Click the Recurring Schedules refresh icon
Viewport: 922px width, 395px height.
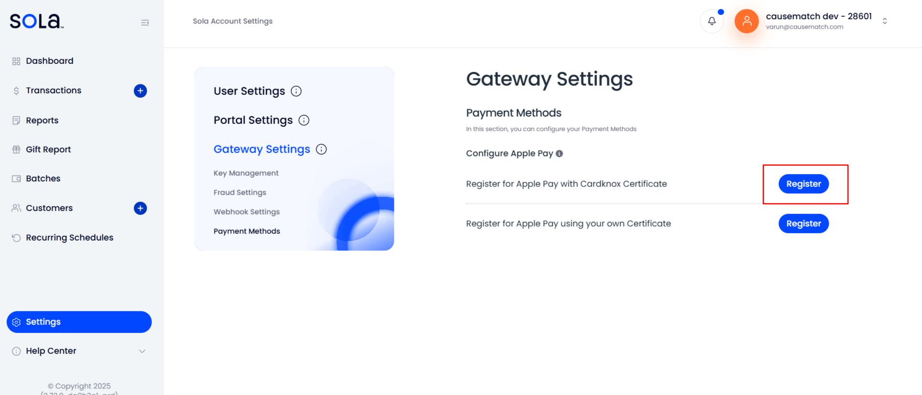coord(16,238)
